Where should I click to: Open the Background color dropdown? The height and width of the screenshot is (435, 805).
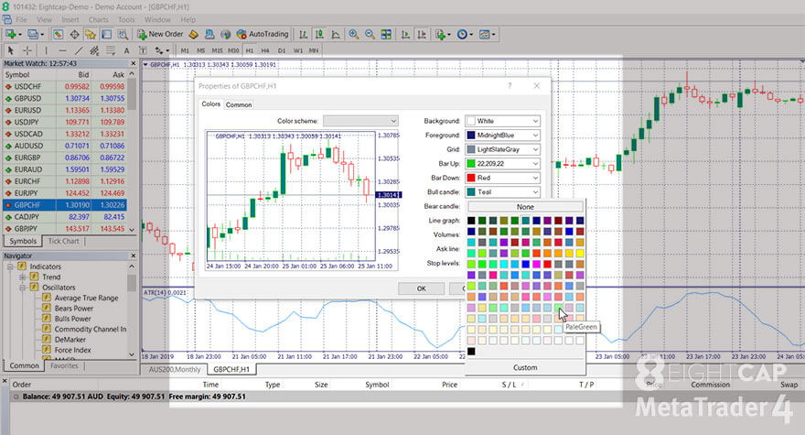coord(502,121)
